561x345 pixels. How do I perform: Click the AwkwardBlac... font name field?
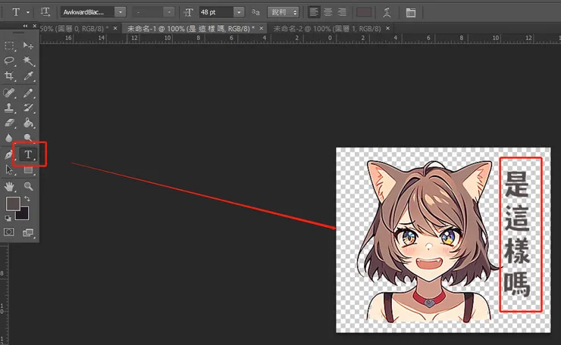click(x=88, y=12)
